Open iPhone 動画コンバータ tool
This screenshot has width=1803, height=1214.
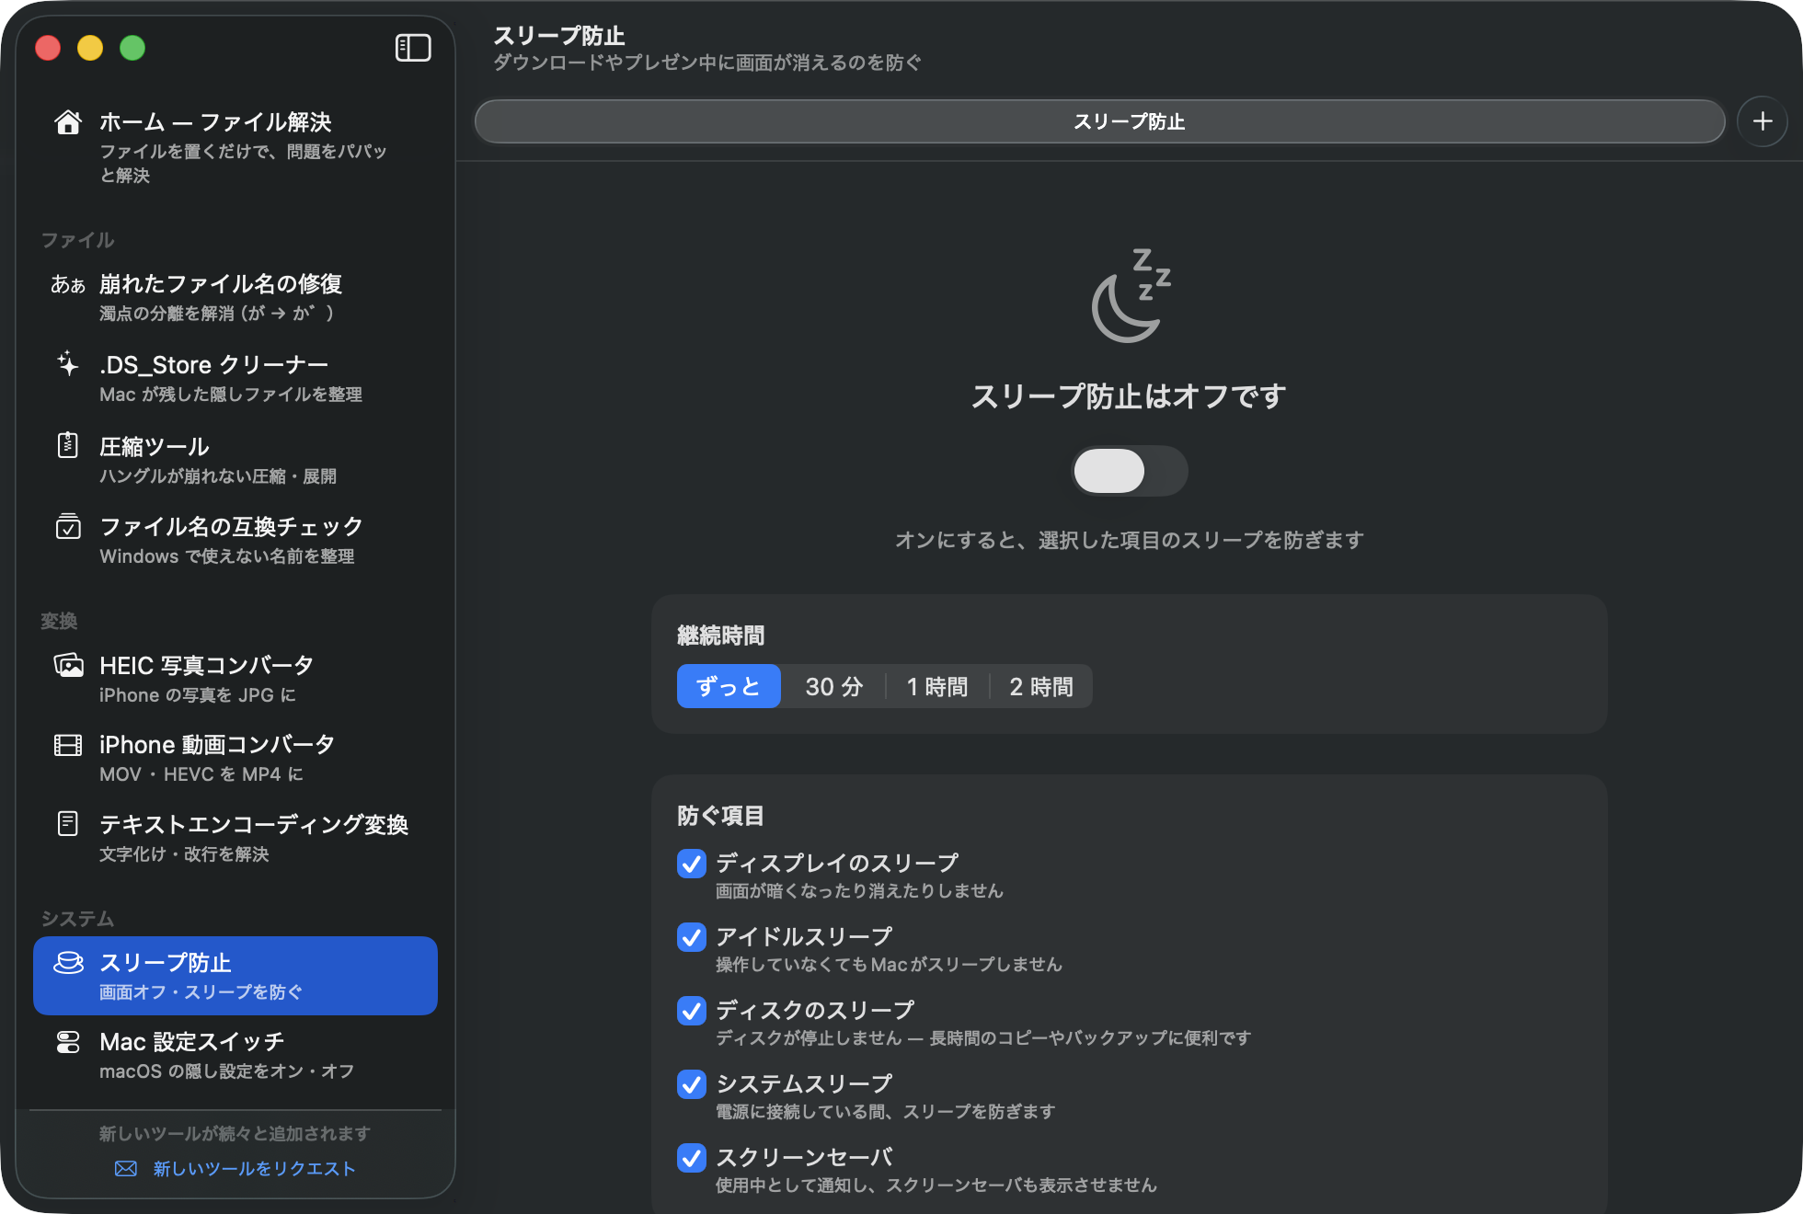pos(235,758)
